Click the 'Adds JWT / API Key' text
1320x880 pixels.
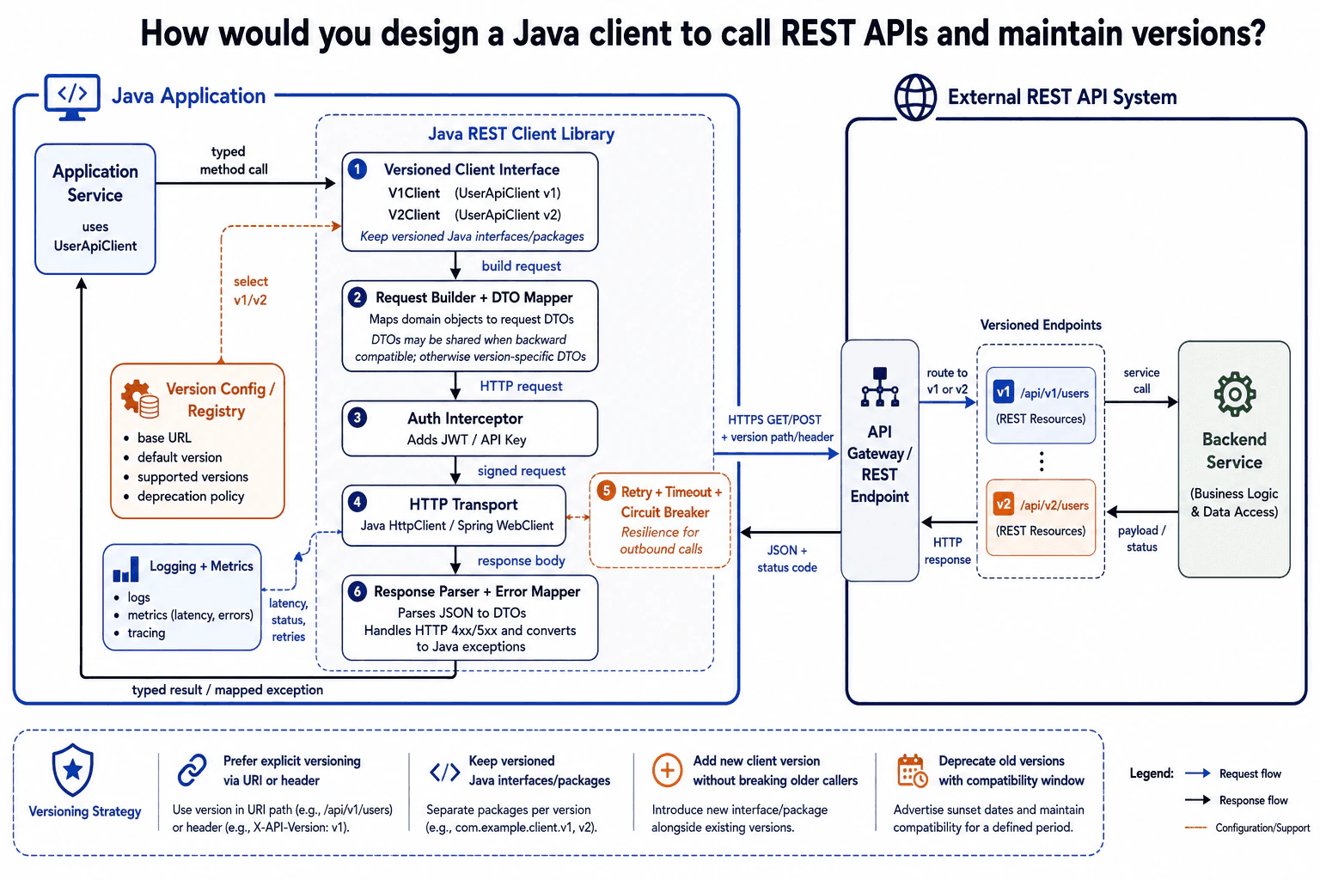click(x=467, y=440)
